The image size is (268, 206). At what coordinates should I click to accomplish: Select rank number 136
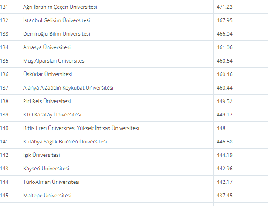(4, 74)
